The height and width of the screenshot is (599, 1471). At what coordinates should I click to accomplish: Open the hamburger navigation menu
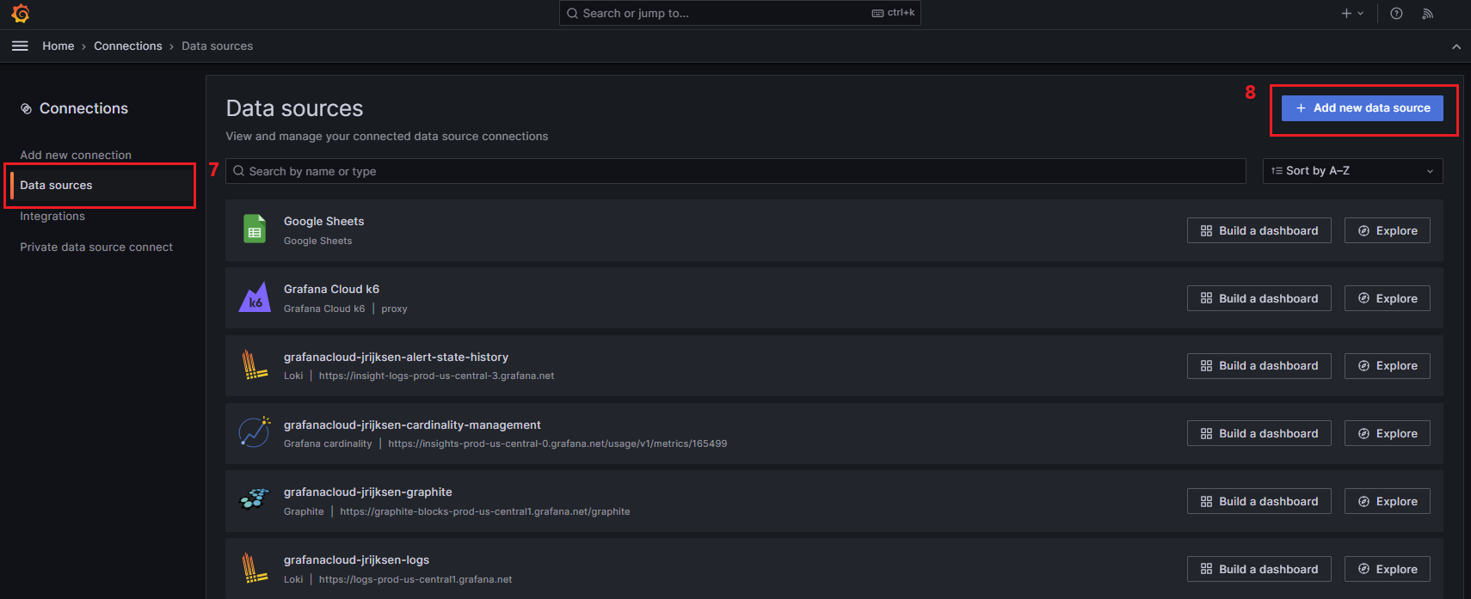(20, 46)
